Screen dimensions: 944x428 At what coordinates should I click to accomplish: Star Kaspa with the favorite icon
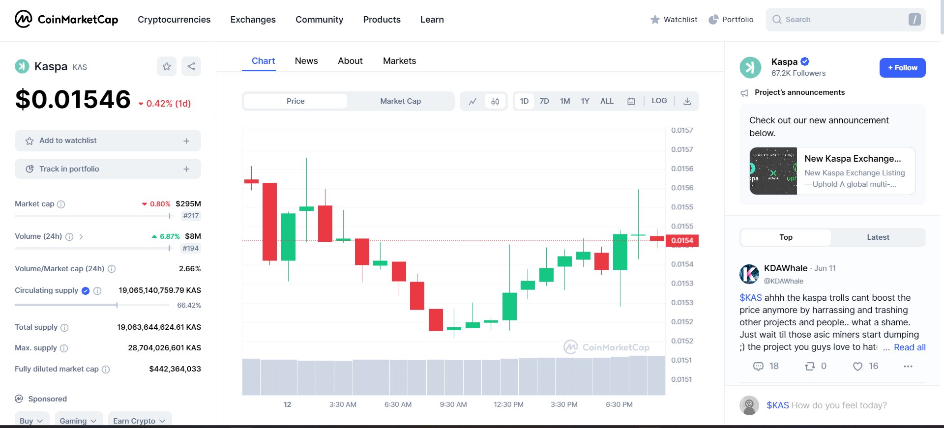[x=167, y=66]
